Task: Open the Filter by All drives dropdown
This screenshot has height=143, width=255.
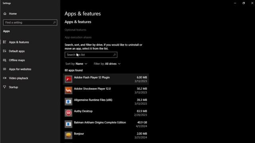Action: point(107,64)
